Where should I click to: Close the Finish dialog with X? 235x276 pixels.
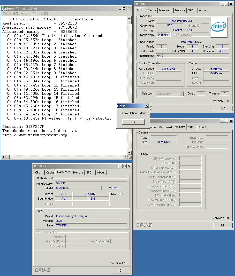(147, 106)
